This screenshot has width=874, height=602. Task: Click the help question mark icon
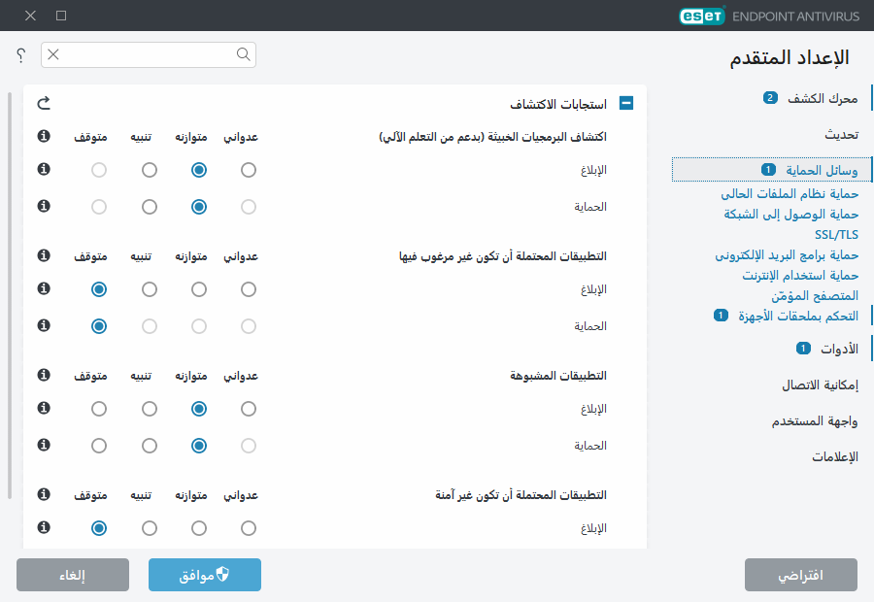click(x=20, y=55)
